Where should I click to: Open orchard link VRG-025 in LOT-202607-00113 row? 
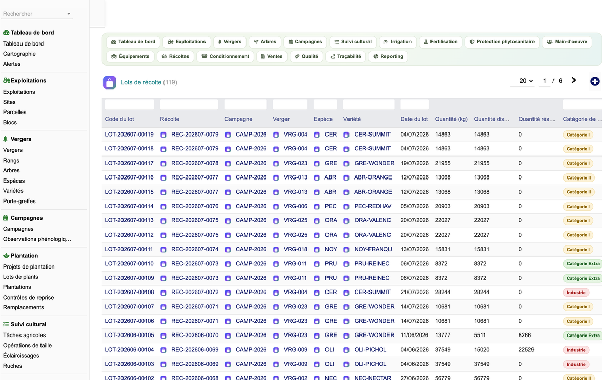[x=296, y=220]
